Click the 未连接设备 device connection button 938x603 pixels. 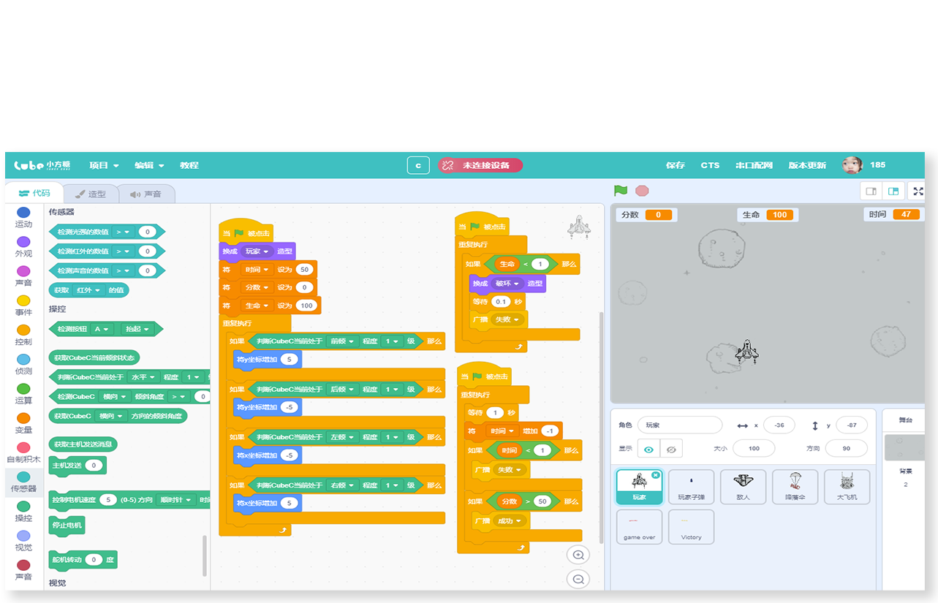point(480,165)
